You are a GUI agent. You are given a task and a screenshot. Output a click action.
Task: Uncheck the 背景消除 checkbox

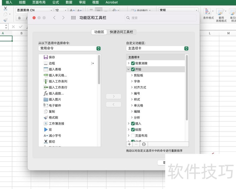click(x=133, y=63)
